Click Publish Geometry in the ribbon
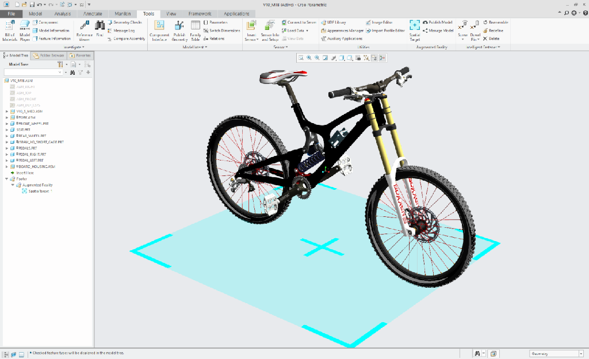 tap(179, 30)
